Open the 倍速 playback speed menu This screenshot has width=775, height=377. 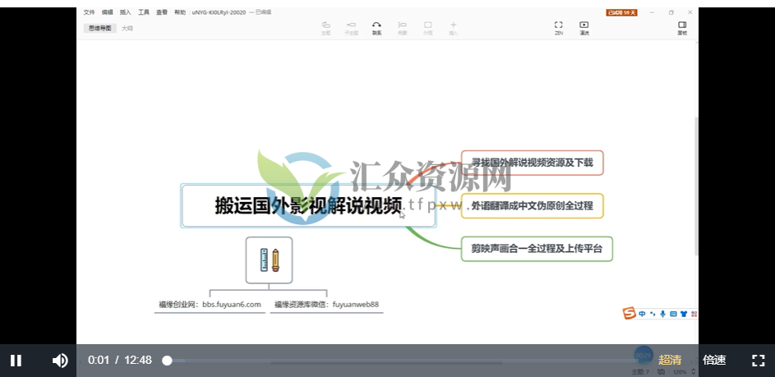click(x=714, y=361)
